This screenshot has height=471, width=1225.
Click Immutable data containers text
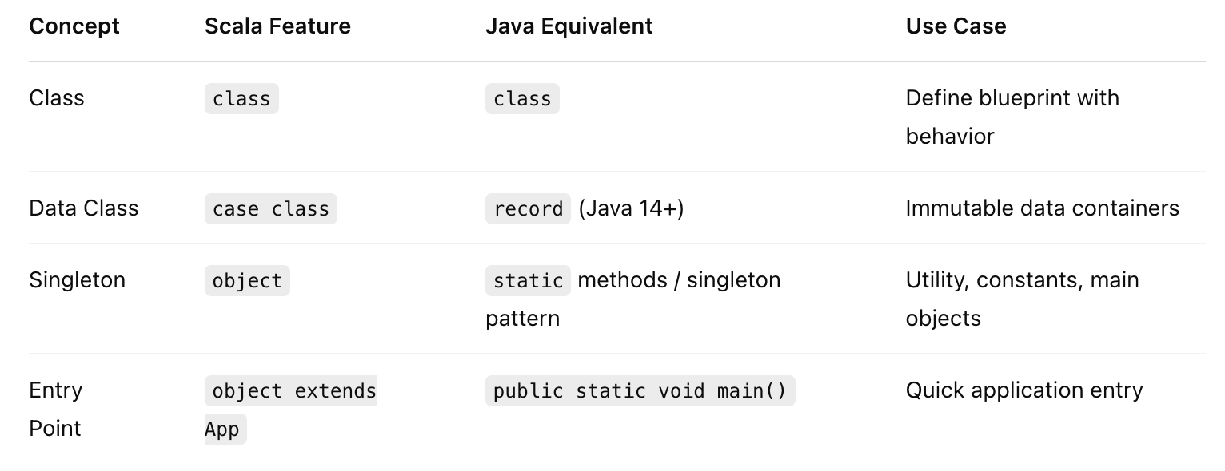click(x=1043, y=208)
